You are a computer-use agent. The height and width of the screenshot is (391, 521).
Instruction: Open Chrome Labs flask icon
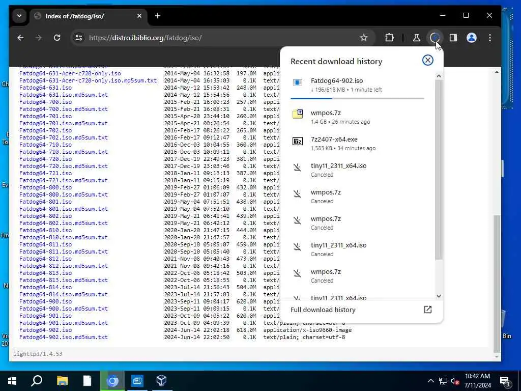click(416, 38)
